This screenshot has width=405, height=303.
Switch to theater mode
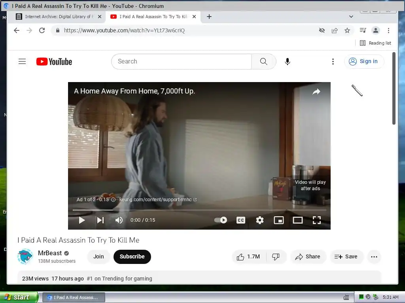[x=298, y=220]
